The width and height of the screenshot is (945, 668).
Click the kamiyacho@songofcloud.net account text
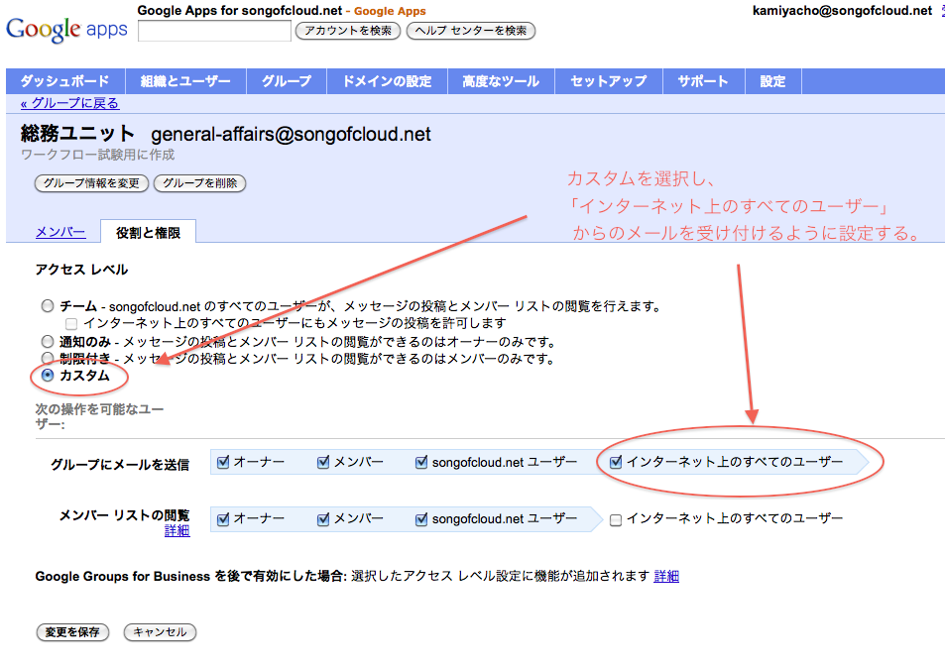click(x=842, y=10)
